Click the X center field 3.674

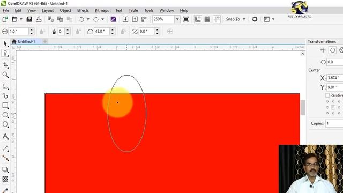(335, 78)
